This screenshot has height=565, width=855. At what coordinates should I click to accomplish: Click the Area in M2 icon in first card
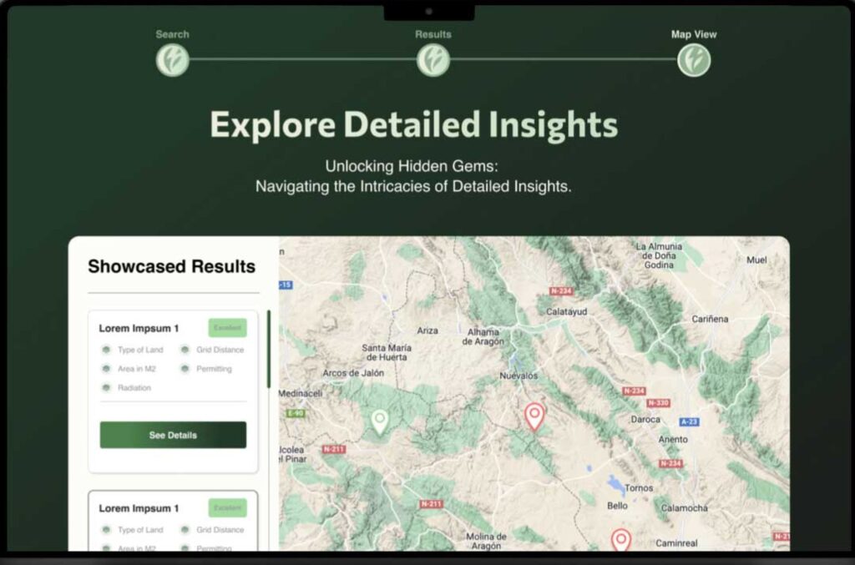(x=106, y=369)
